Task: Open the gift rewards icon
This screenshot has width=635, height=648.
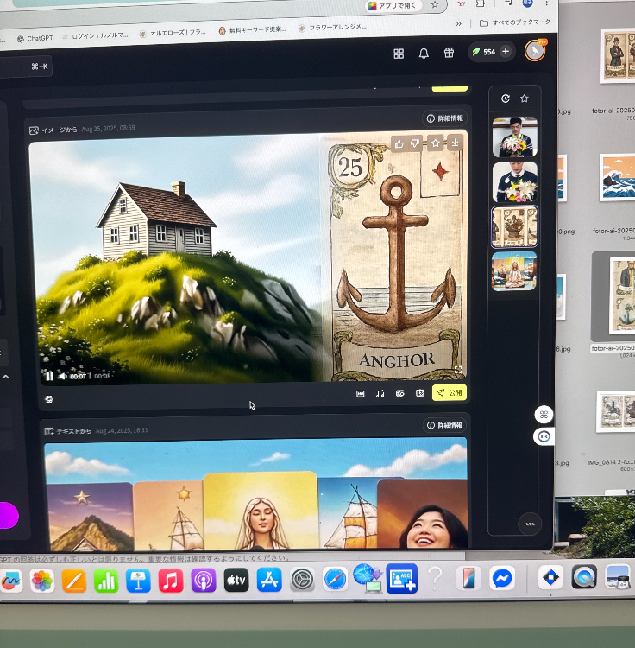Action: tap(449, 53)
